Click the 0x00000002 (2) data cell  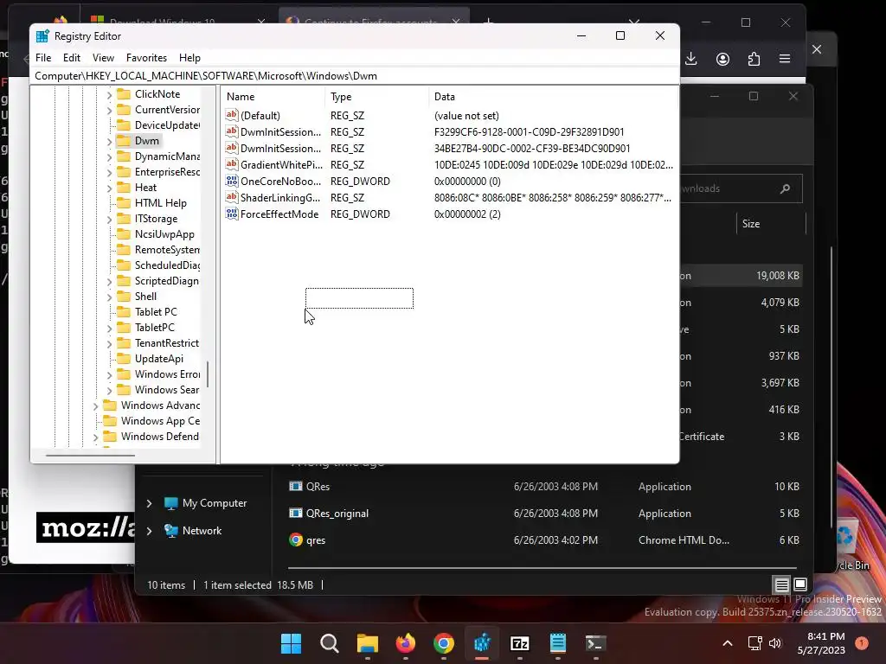click(x=467, y=214)
